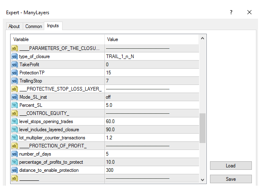This screenshot has height=195, width=260.
Task: Click the Load button
Action: [231, 166]
